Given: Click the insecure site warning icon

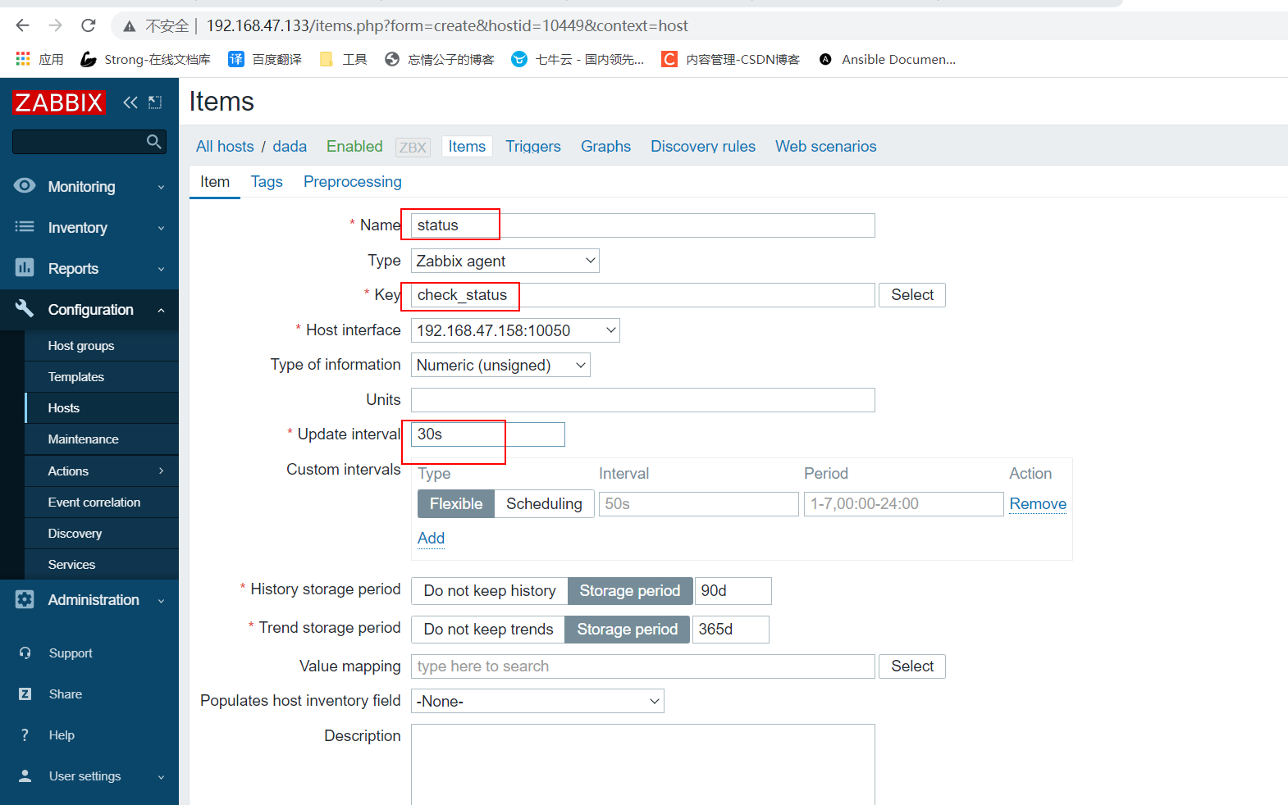Looking at the screenshot, I should (x=129, y=26).
